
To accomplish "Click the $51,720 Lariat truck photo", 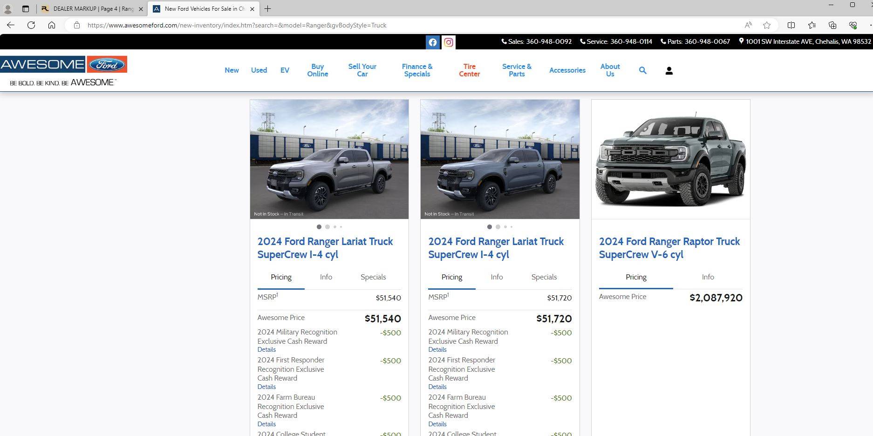I will pyautogui.click(x=500, y=159).
